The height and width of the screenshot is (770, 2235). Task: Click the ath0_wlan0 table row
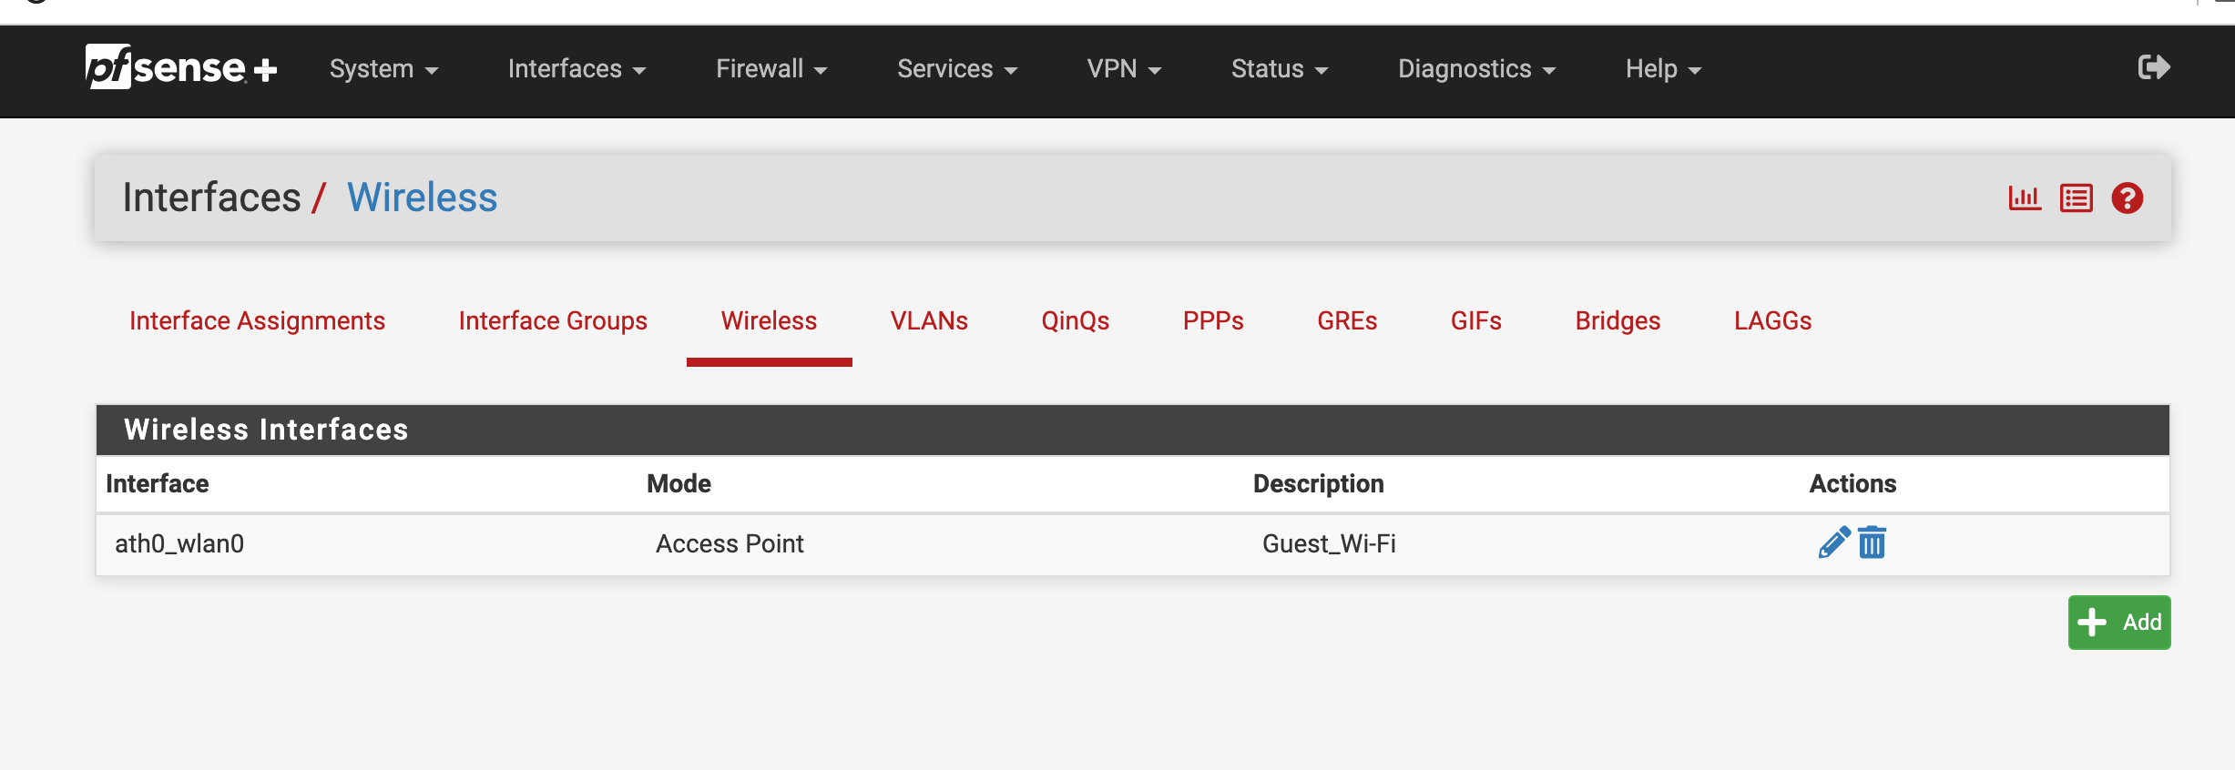click(x=729, y=544)
